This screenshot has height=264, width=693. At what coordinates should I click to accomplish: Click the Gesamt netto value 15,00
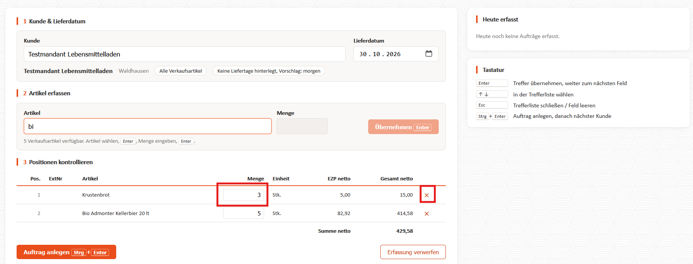(406, 195)
